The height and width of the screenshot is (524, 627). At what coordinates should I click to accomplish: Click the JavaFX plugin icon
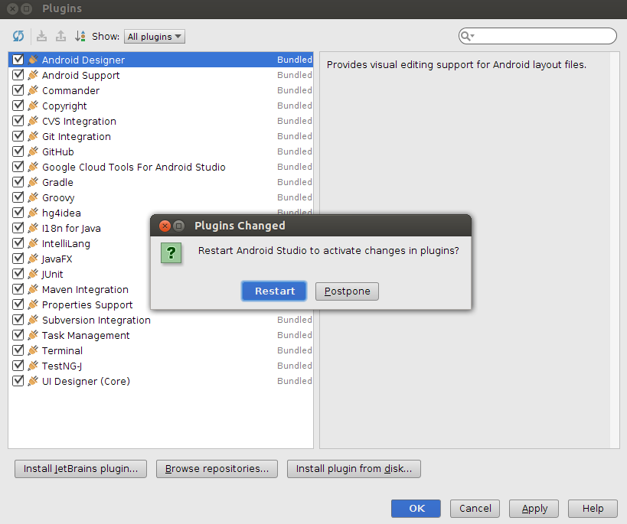[x=33, y=259]
